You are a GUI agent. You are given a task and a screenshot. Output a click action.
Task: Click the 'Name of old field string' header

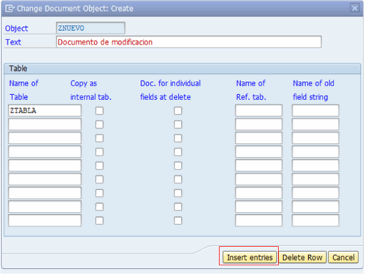pyautogui.click(x=313, y=90)
